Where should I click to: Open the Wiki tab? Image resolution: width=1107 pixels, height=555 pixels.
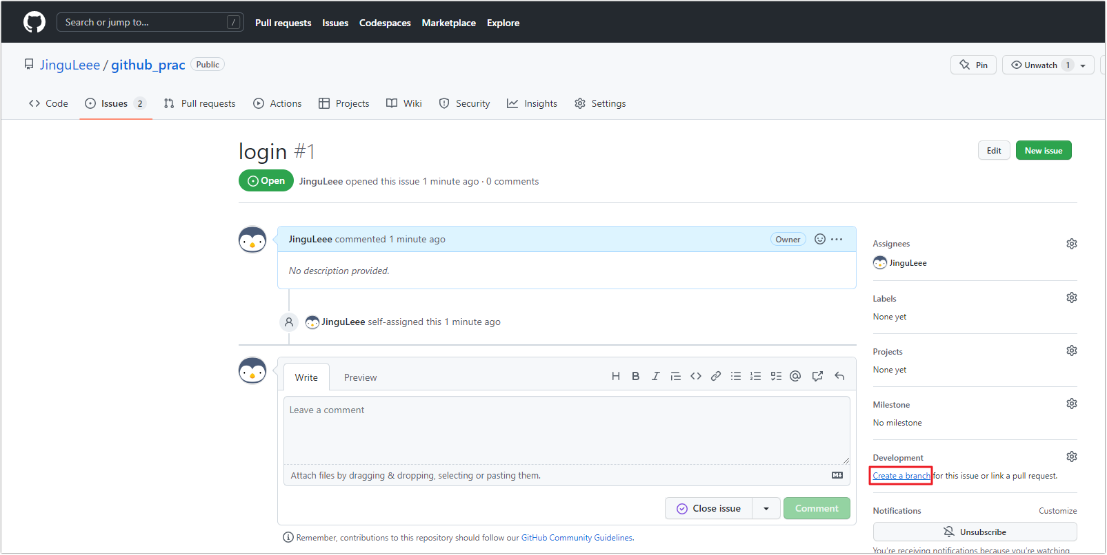point(404,103)
